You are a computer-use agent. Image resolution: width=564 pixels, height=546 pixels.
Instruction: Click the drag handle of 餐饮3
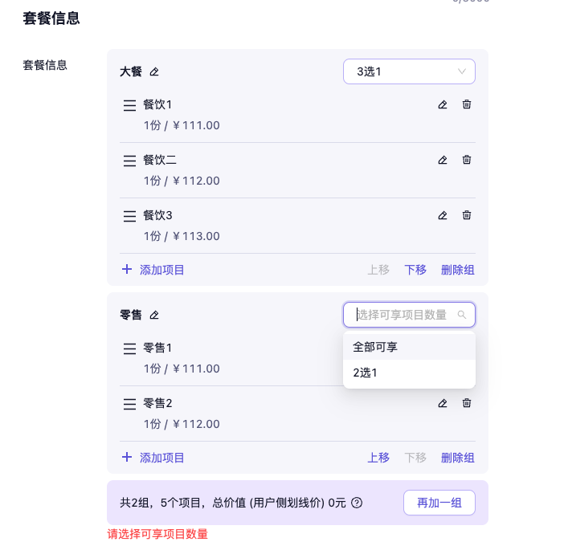(x=129, y=216)
